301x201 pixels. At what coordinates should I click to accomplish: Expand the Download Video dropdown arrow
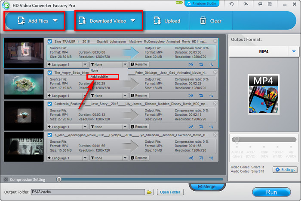[133, 21]
